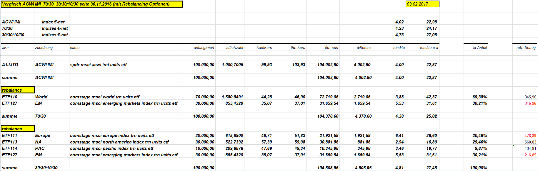Select the '% Anteil' column header
Screen dimensions: 538x171
(479, 47)
